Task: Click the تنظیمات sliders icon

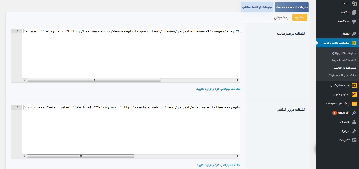Action: [x=354, y=140]
